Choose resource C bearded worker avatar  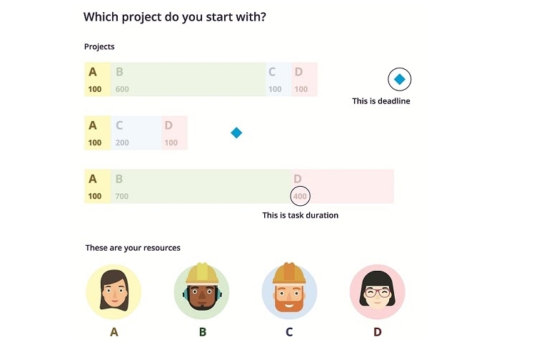pyautogui.click(x=289, y=291)
